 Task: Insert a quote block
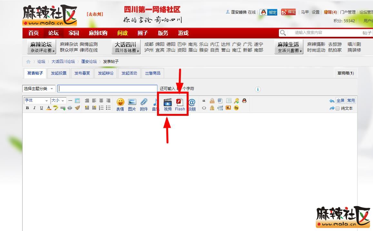[x=204, y=101]
